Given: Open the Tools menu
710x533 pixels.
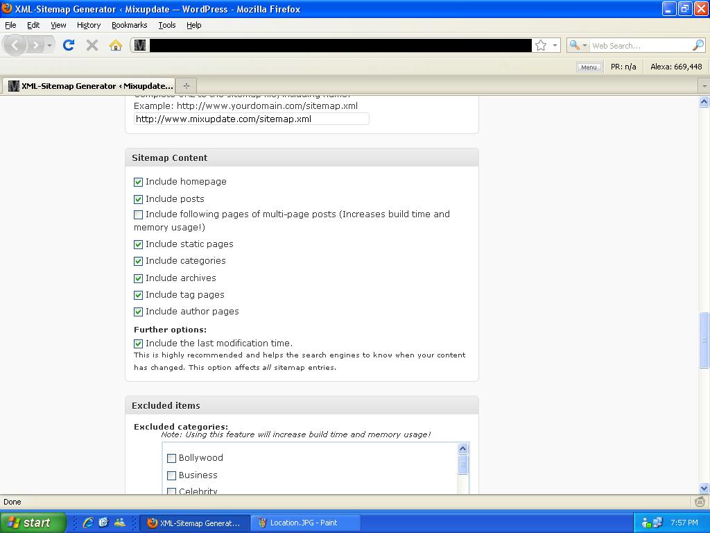Looking at the screenshot, I should point(167,25).
